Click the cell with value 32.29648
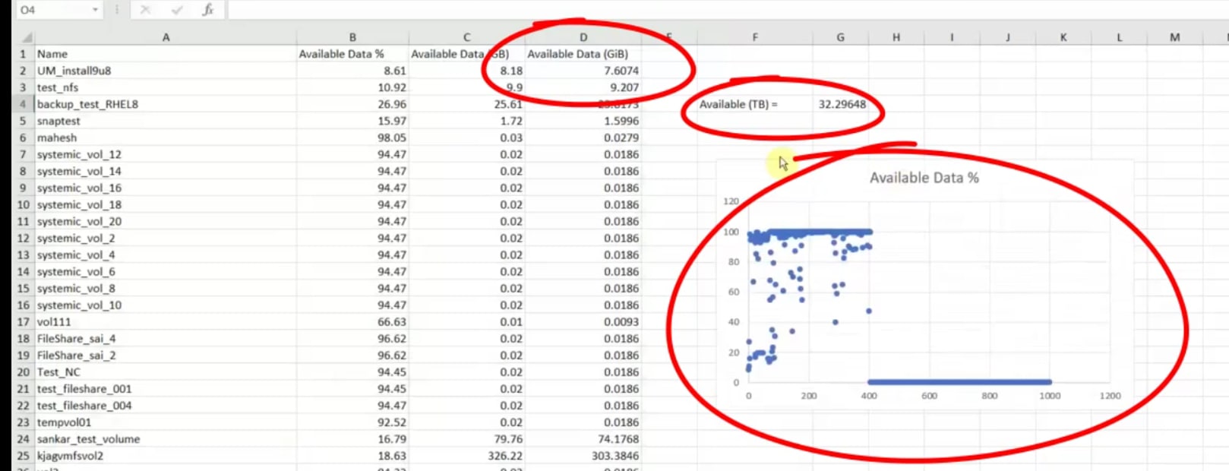The width and height of the screenshot is (1229, 471). coord(841,104)
